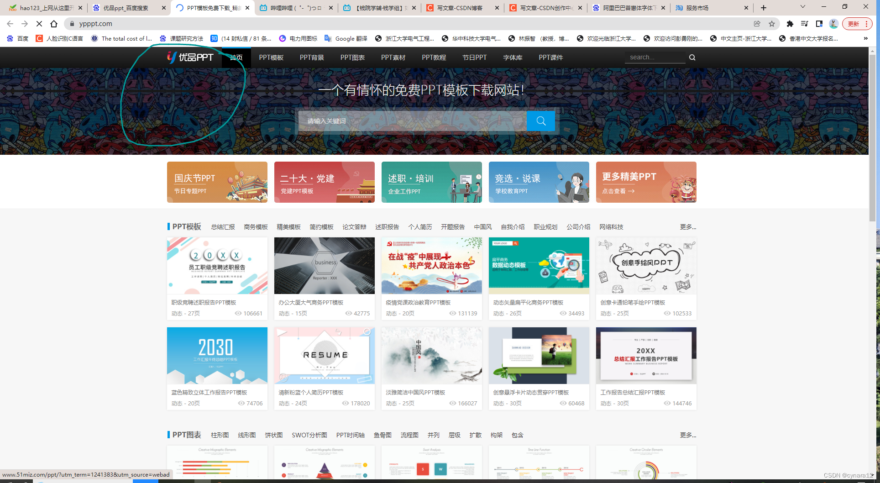Open the Chrome three-dot menu

(x=866, y=24)
